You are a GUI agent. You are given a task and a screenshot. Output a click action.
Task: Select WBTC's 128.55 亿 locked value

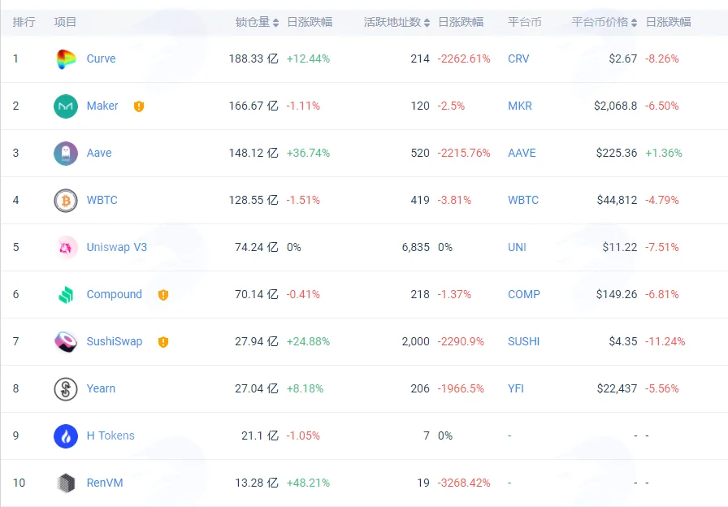(253, 200)
